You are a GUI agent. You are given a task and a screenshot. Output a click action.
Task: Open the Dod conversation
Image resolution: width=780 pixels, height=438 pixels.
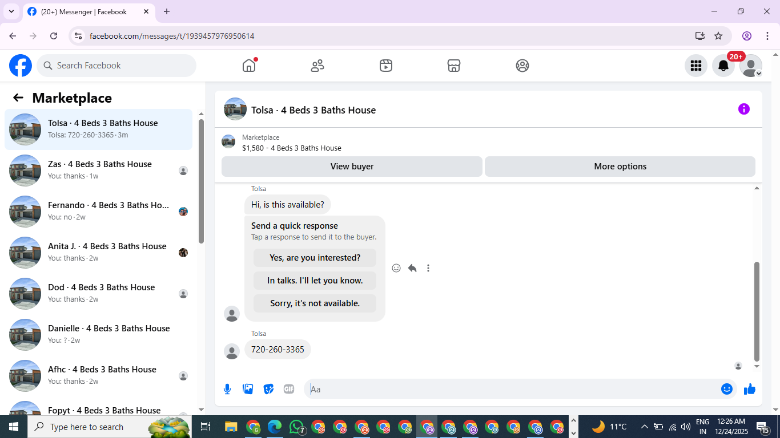point(98,294)
